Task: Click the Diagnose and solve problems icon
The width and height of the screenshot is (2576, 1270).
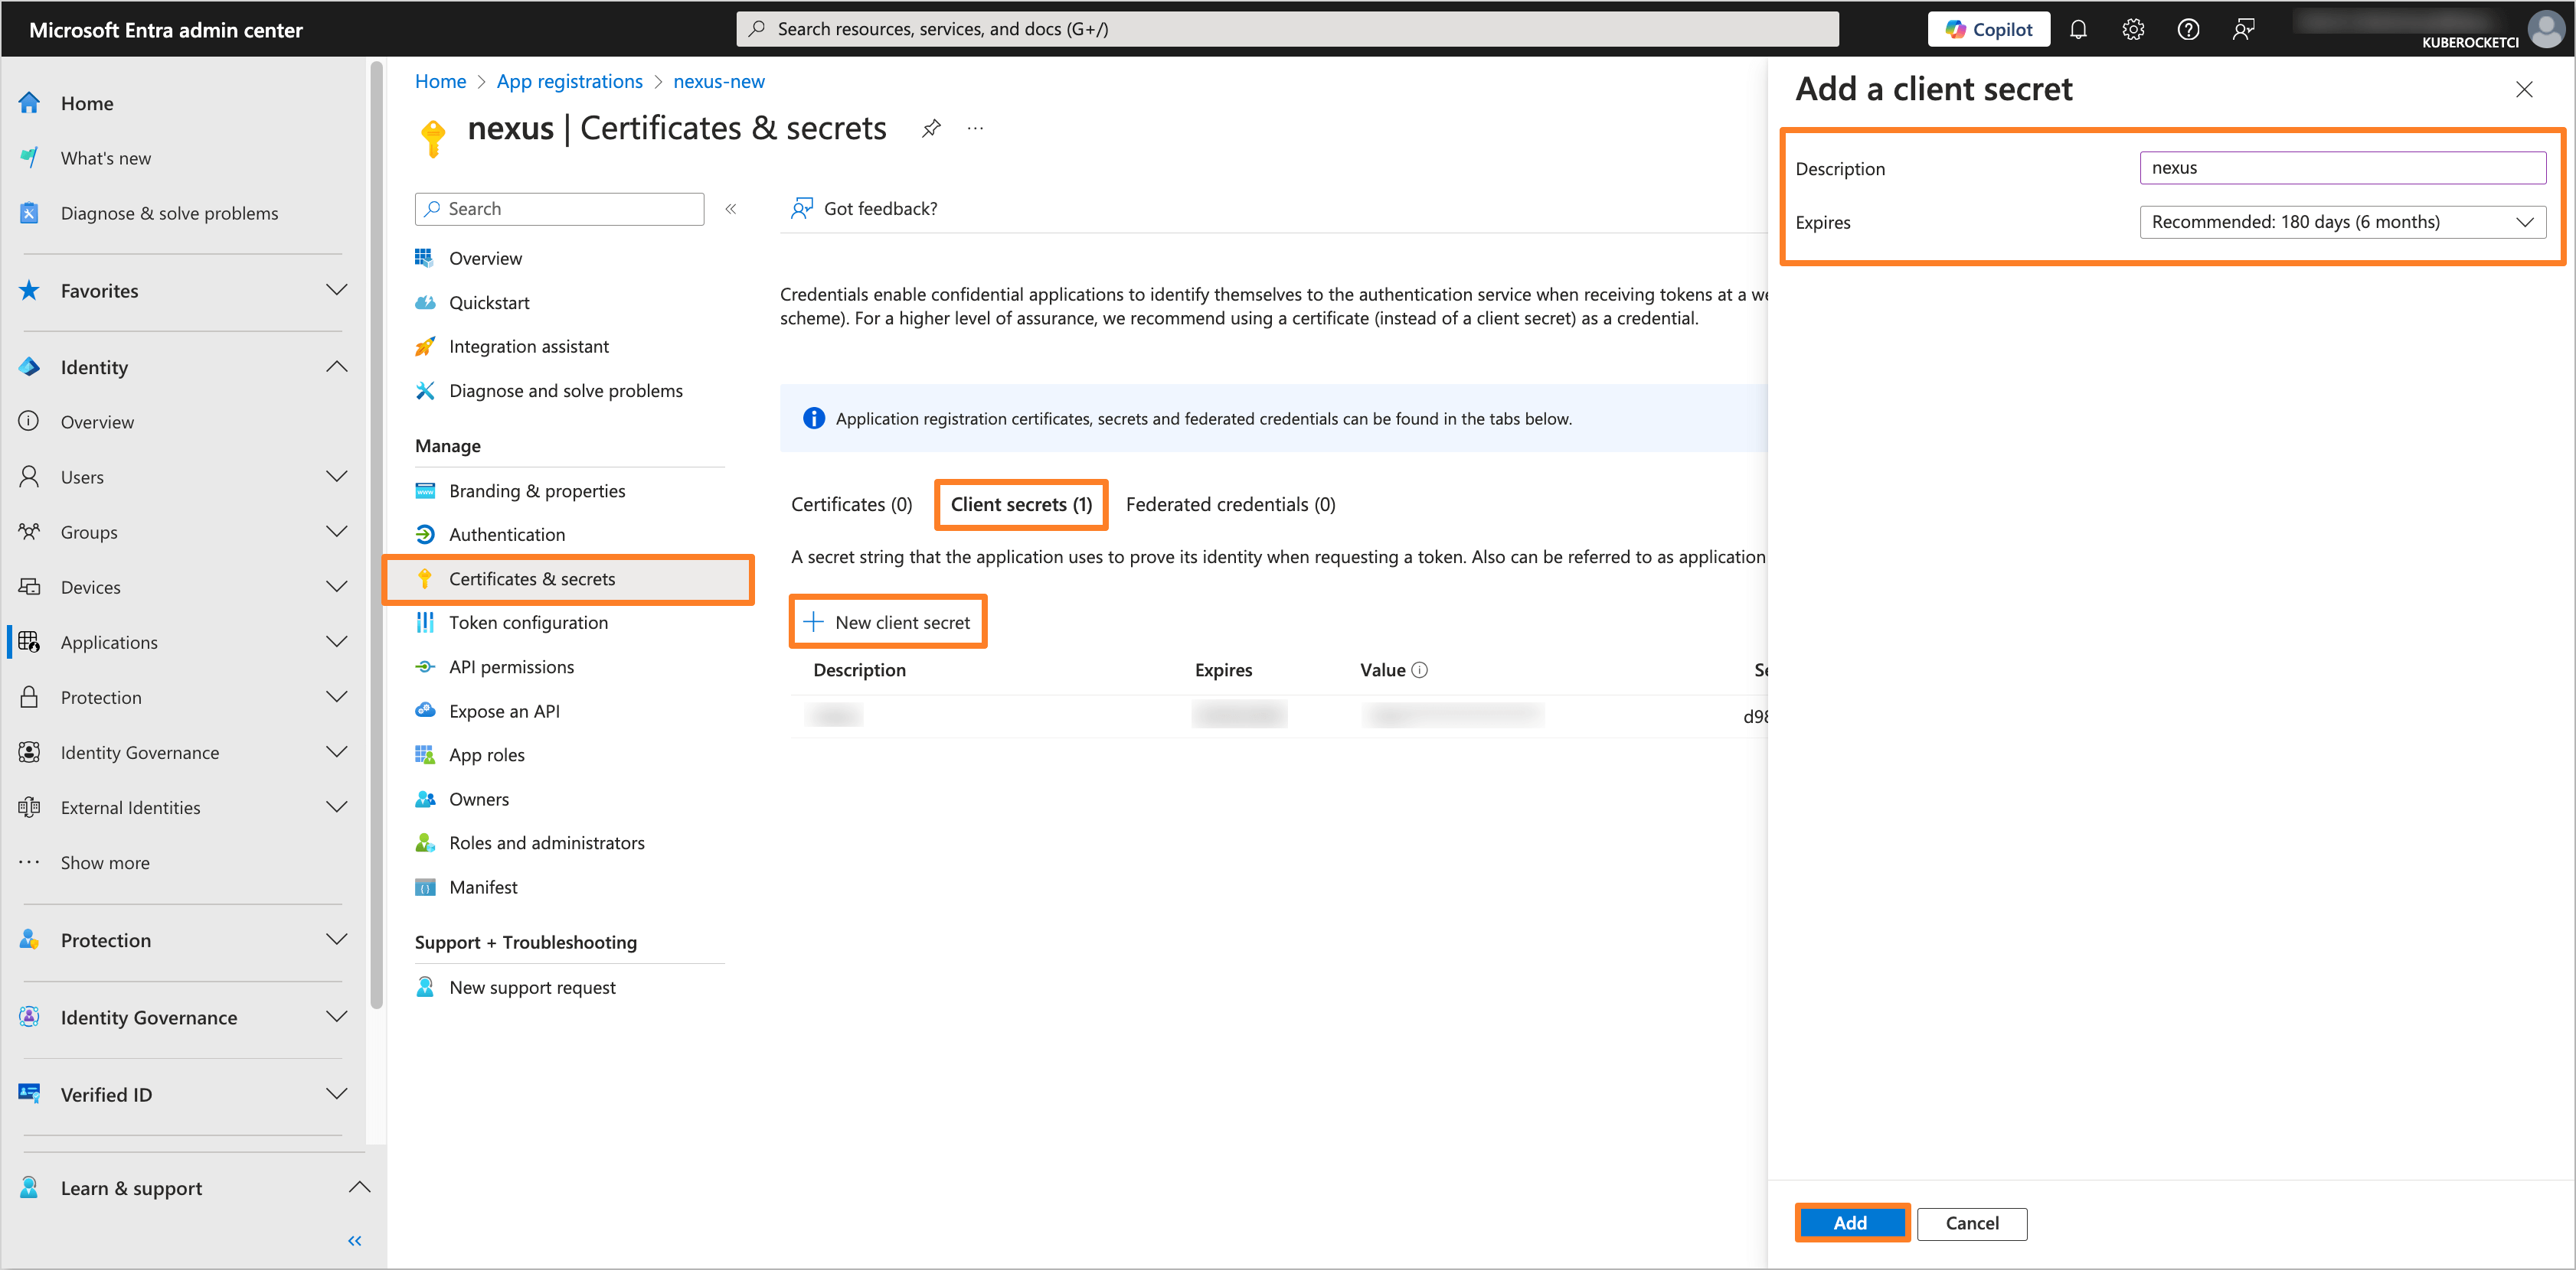Action: [x=424, y=390]
